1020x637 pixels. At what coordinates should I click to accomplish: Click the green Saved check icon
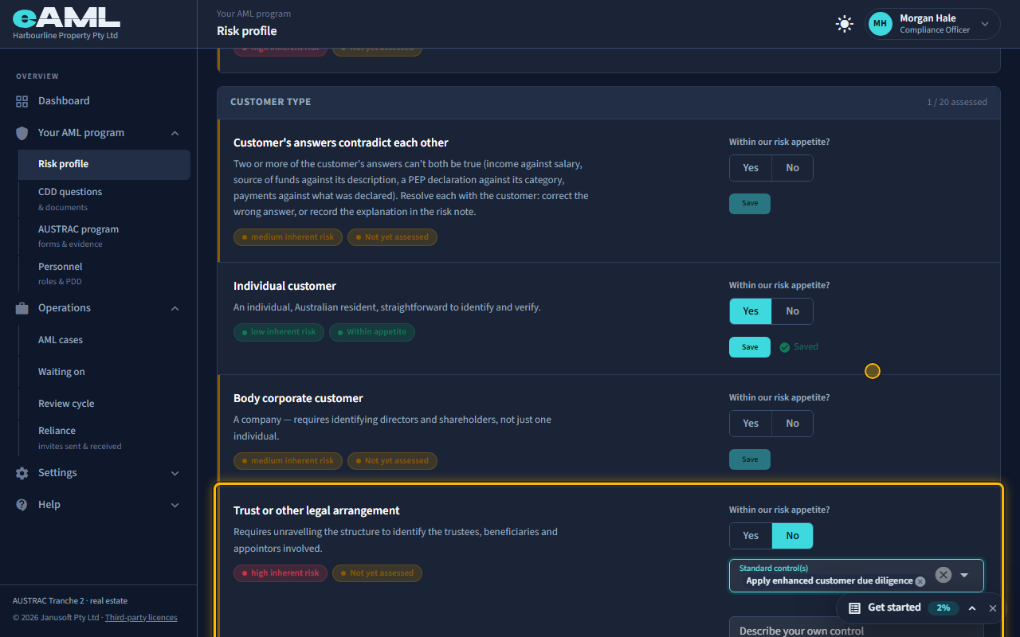click(x=785, y=347)
